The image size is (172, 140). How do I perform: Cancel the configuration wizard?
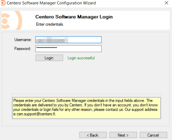tap(153, 135)
